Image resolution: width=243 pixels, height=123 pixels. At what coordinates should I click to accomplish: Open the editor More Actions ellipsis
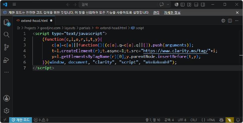[237, 21]
